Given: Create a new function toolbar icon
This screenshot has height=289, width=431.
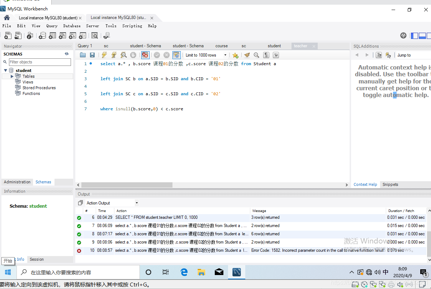Looking at the screenshot, I should (x=82, y=35).
